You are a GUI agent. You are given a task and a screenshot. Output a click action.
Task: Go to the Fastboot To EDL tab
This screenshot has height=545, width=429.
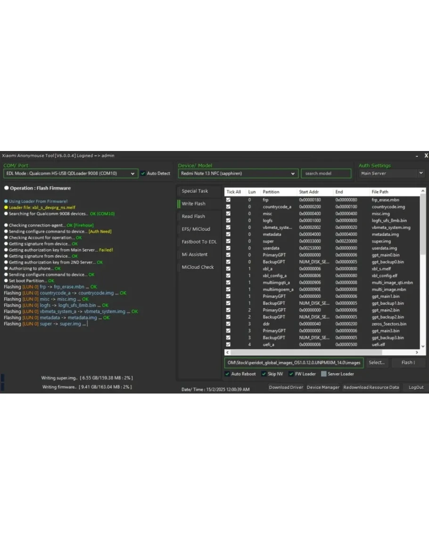199,242
